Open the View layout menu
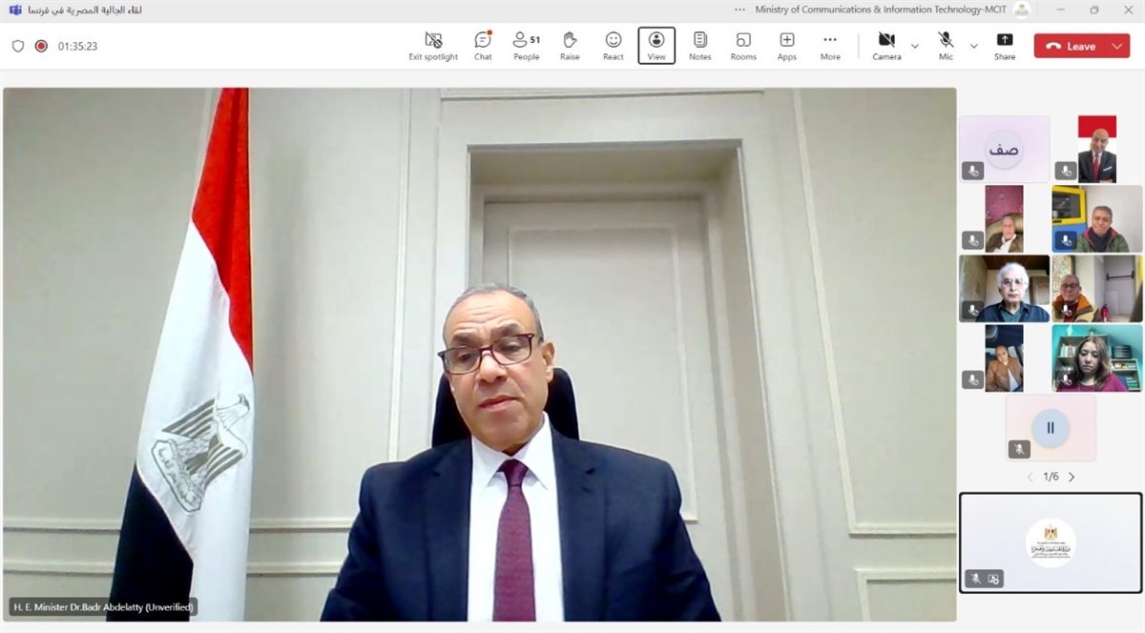The image size is (1145, 633). click(656, 45)
